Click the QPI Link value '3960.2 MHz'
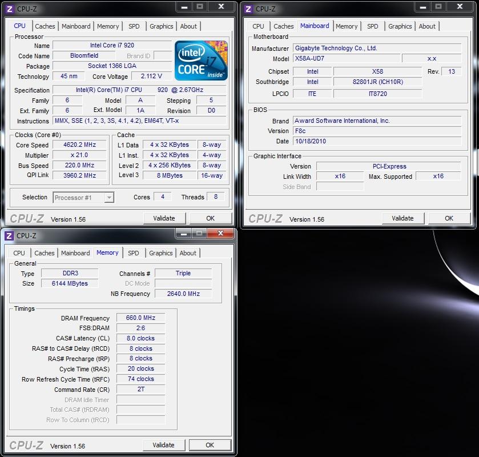Screen dimensions: 479x457 (x=79, y=175)
